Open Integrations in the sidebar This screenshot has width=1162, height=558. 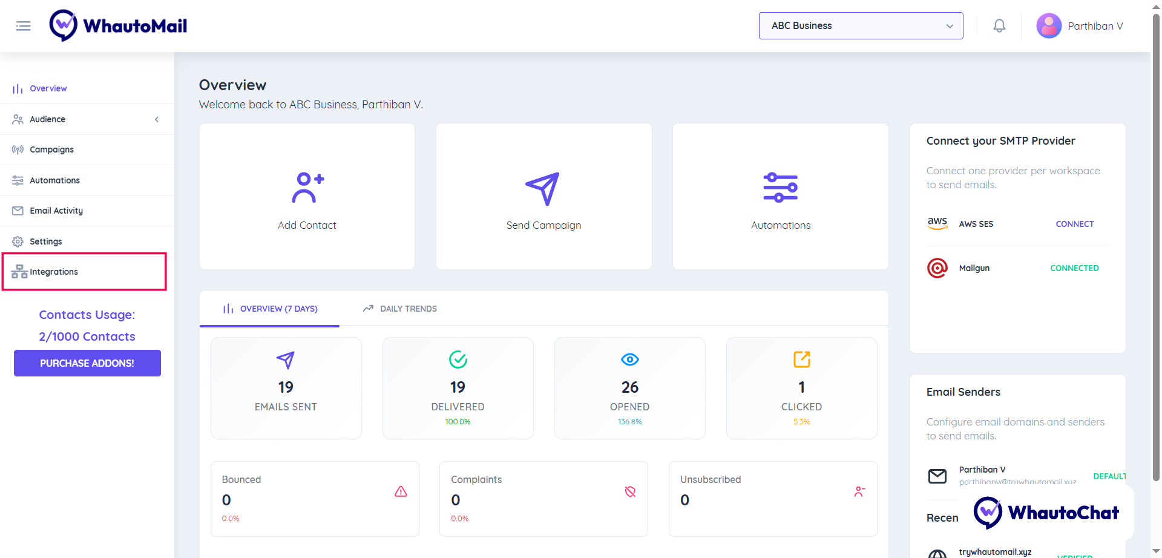(x=54, y=272)
